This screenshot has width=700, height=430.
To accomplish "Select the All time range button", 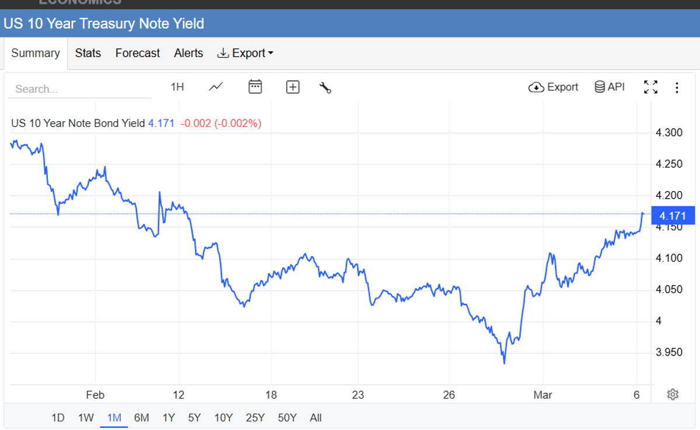I will (316, 418).
